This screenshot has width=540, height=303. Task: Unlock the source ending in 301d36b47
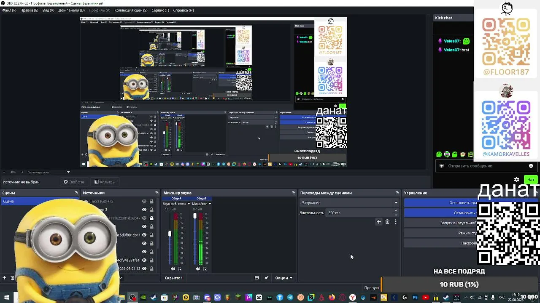(151, 218)
